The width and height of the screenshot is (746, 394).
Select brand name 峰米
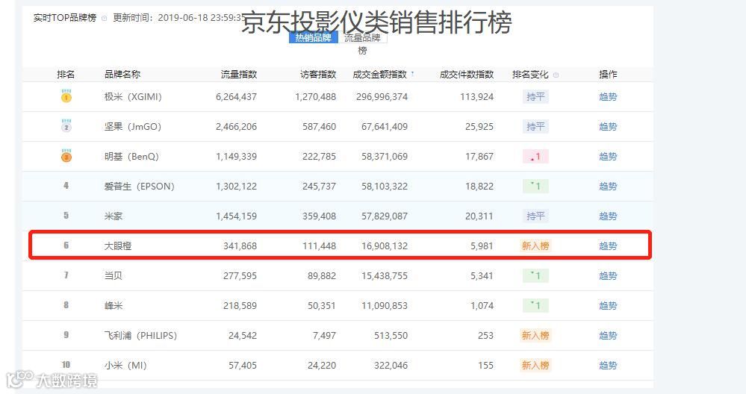114,306
